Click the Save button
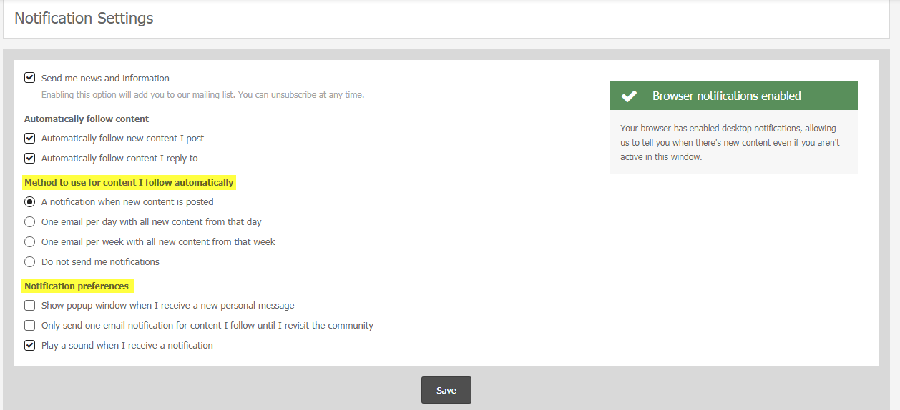This screenshot has width=900, height=410. pos(446,390)
